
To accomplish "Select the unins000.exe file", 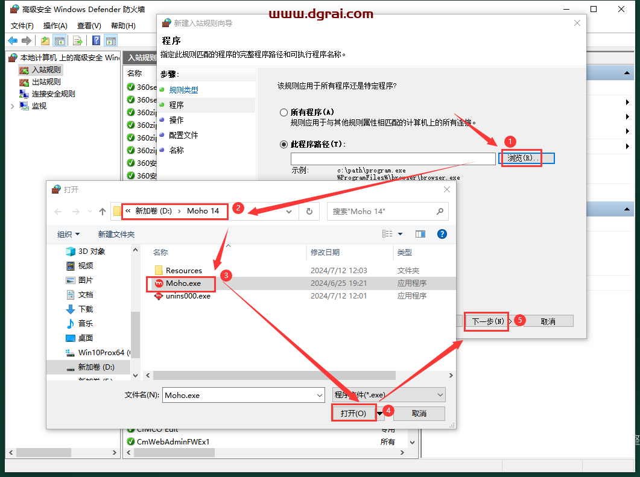I will (x=188, y=296).
